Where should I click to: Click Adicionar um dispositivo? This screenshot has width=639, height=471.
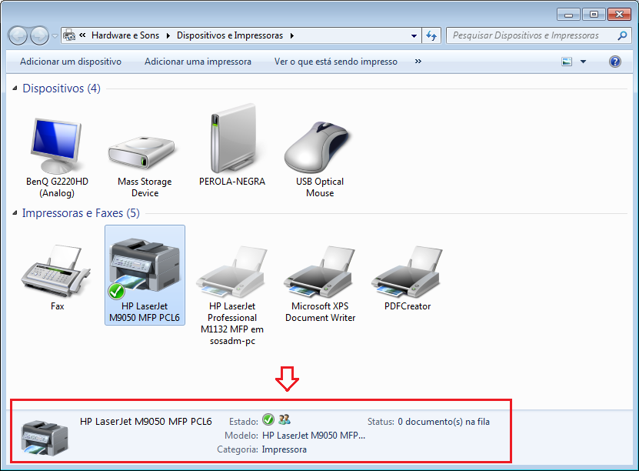pyautogui.click(x=71, y=62)
